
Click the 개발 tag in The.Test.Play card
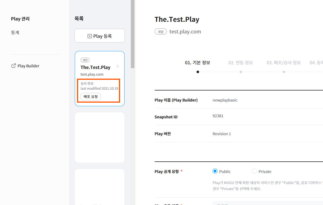coord(85,60)
